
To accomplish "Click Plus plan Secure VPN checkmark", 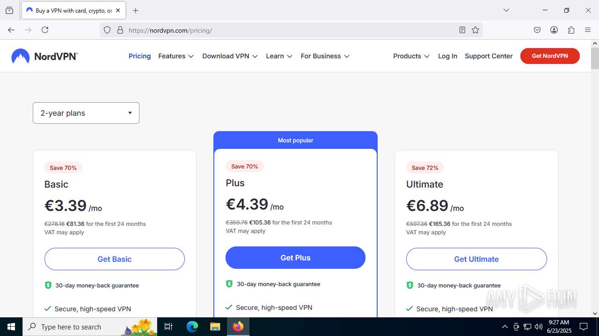I will [x=229, y=307].
